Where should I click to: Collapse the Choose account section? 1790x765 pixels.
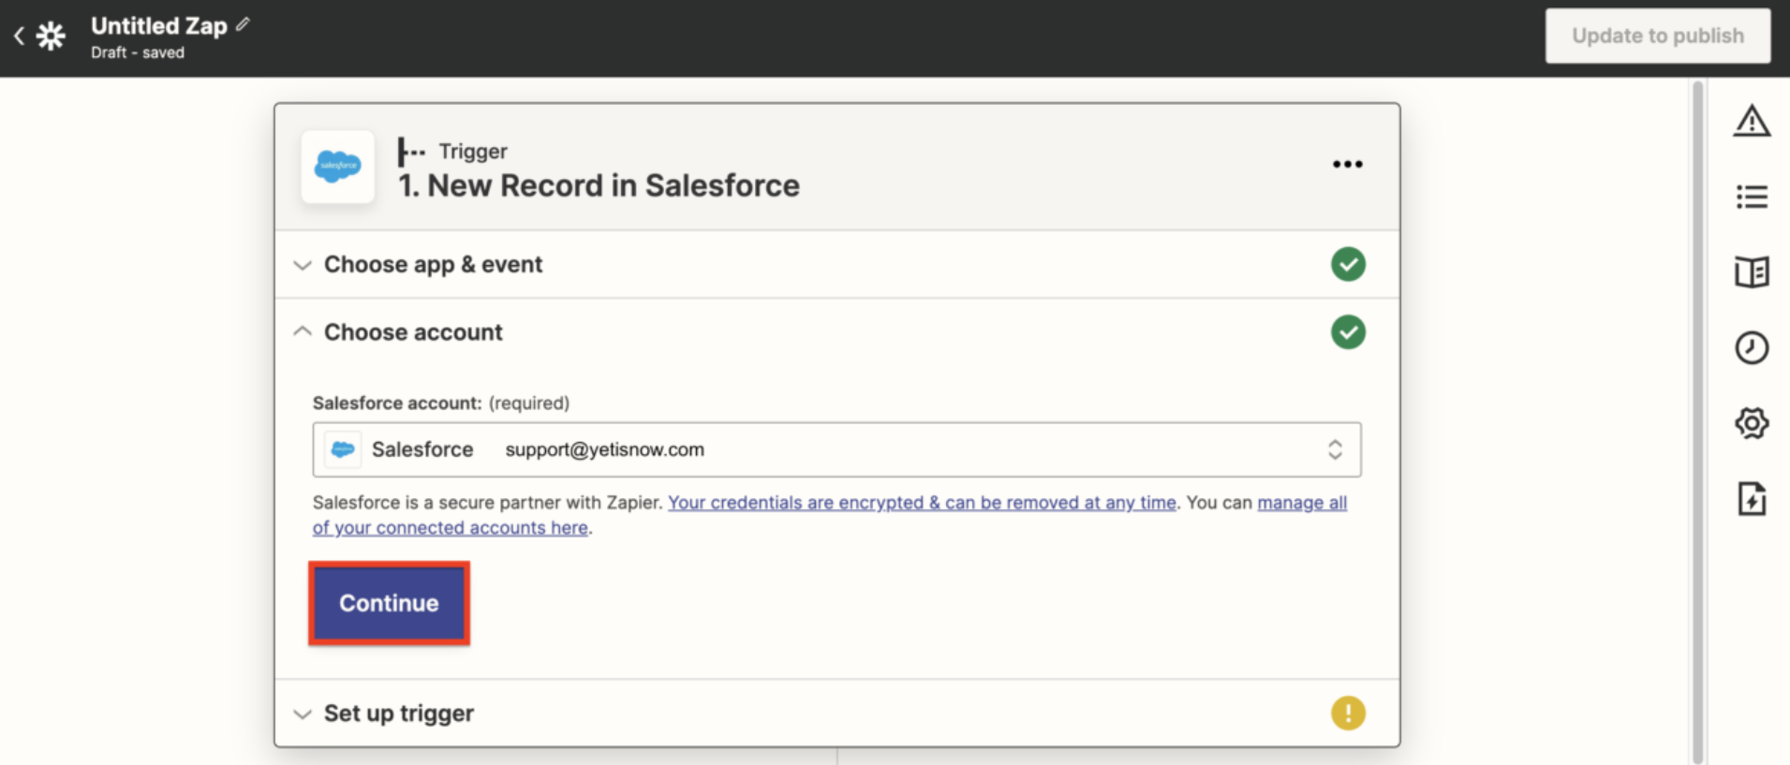(836, 332)
